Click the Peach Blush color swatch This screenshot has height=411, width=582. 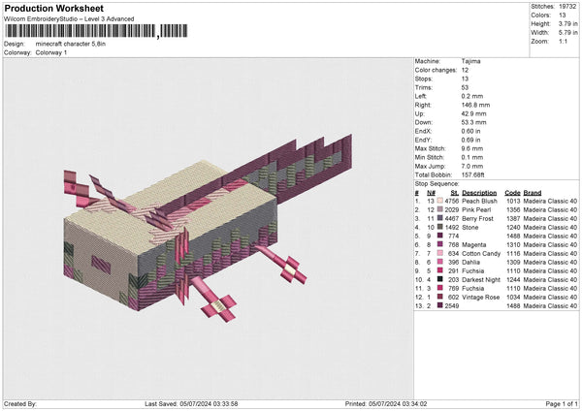click(x=439, y=201)
